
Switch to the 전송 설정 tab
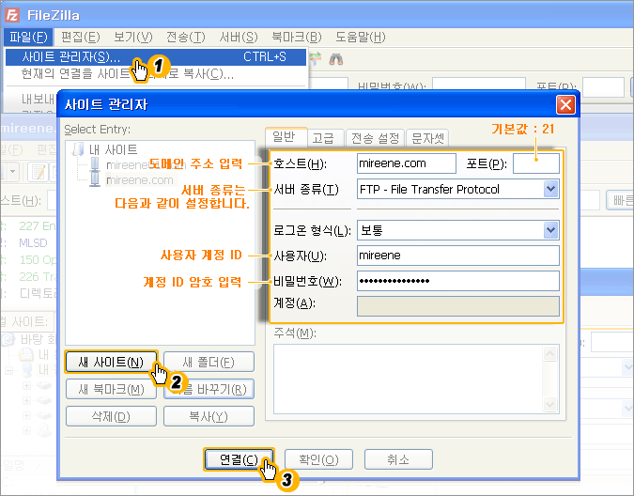coord(375,138)
